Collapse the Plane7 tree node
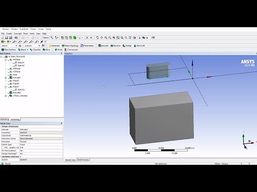 (x=5, y=87)
